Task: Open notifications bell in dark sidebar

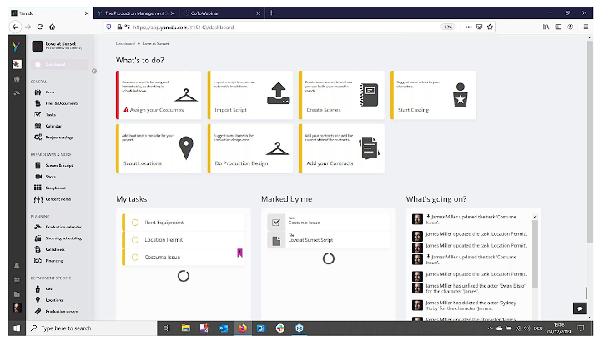Action: click(x=17, y=266)
